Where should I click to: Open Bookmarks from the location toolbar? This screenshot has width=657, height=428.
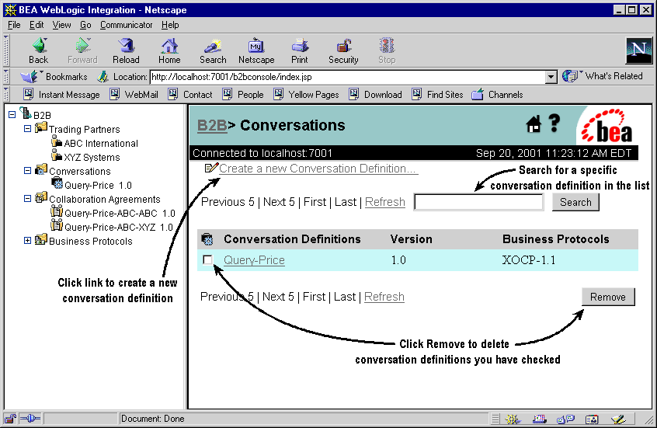click(54, 77)
